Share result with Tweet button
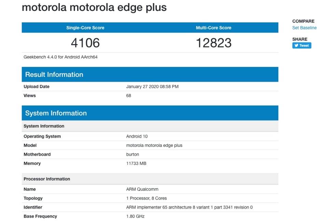 (x=302, y=45)
